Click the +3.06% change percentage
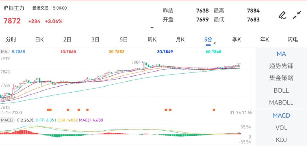 pyautogui.click(x=54, y=21)
